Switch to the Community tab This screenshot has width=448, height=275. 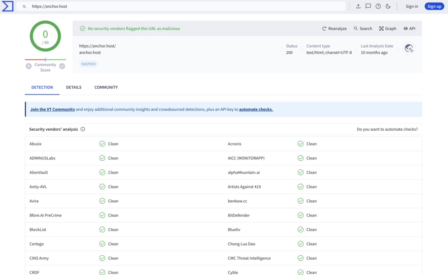click(x=106, y=87)
